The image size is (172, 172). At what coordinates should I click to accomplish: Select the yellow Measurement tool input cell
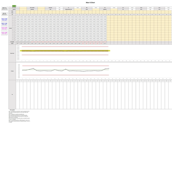(x=78, y=9)
